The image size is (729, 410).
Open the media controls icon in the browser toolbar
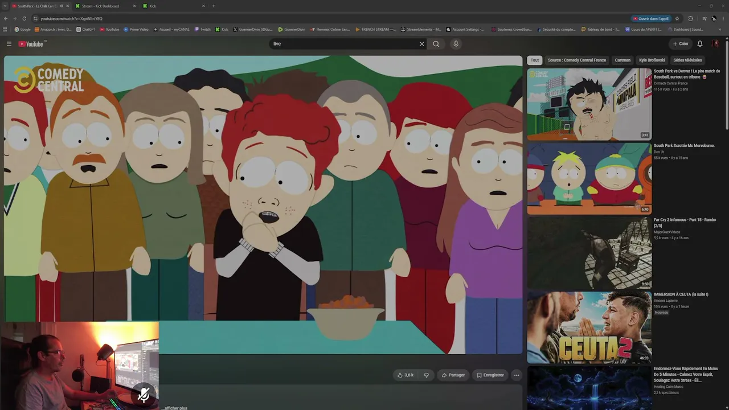[705, 18]
